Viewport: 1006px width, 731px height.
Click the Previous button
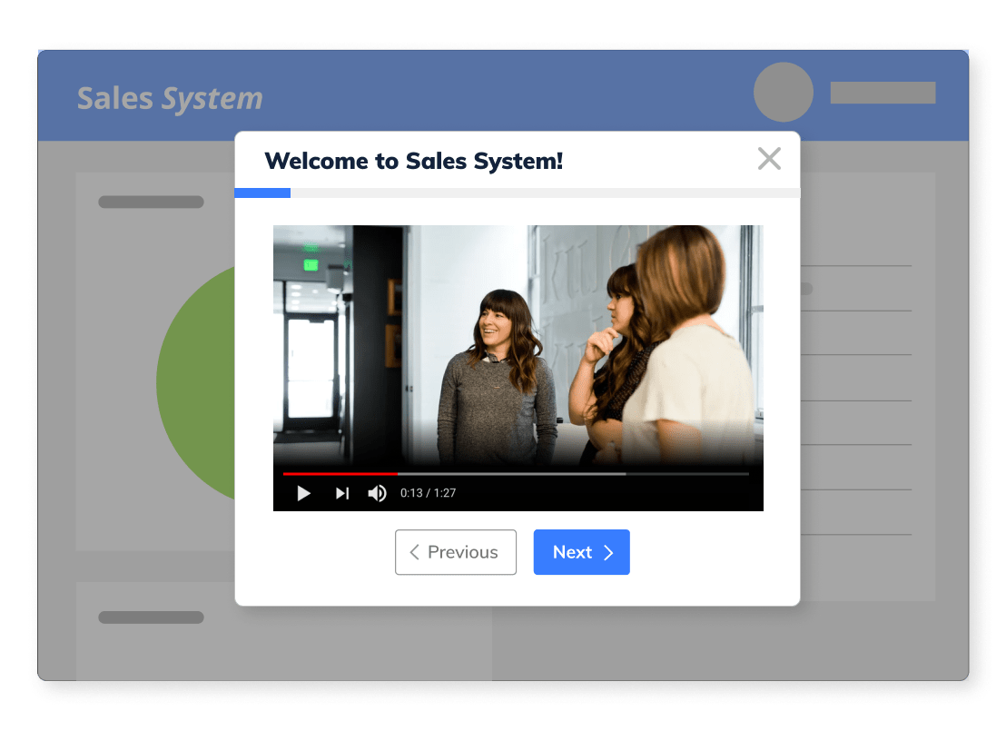pyautogui.click(x=456, y=552)
